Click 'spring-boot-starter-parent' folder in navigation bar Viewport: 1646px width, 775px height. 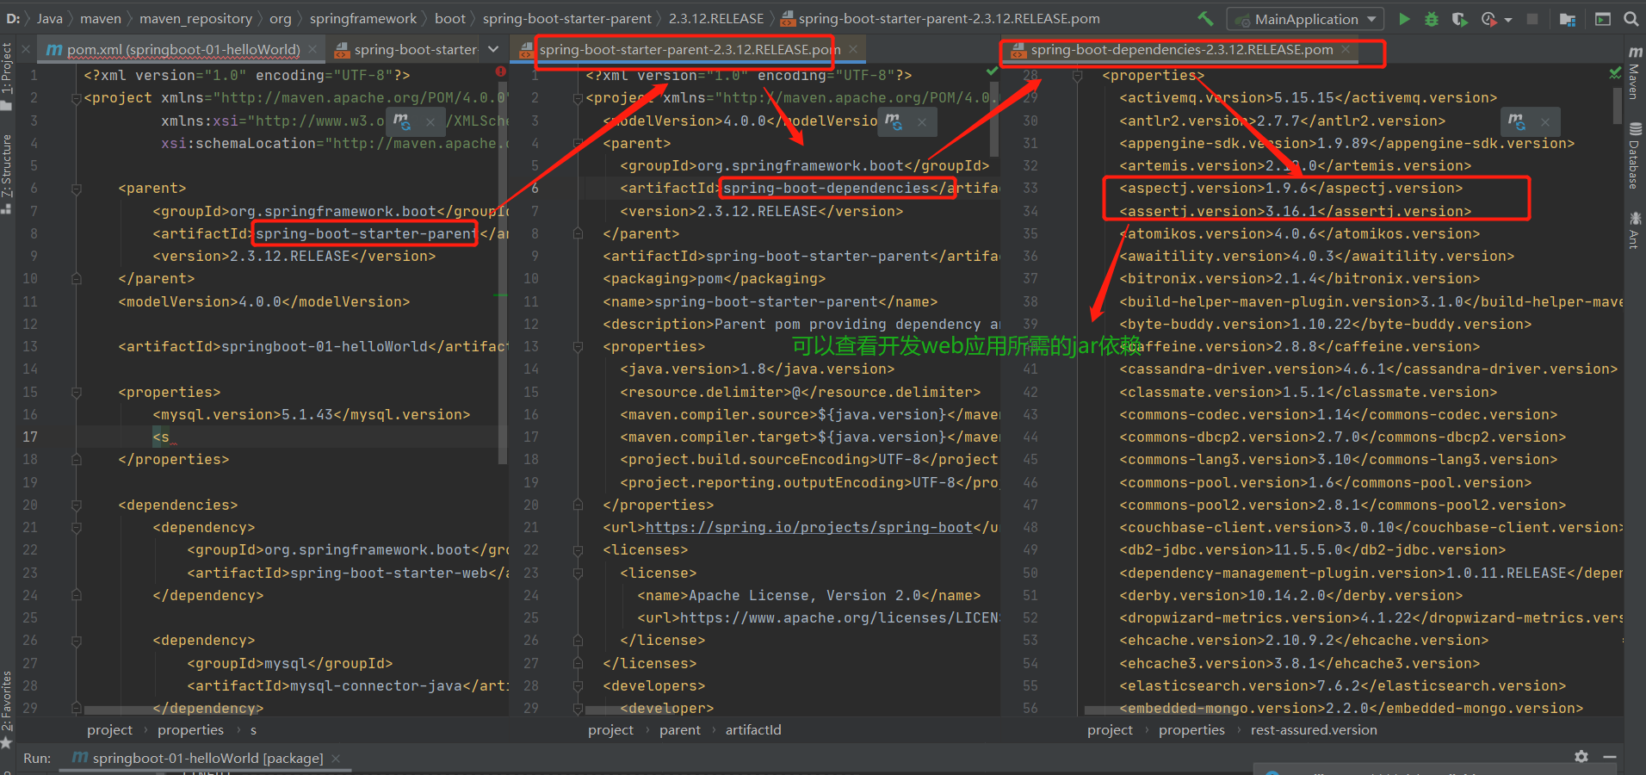click(x=566, y=18)
